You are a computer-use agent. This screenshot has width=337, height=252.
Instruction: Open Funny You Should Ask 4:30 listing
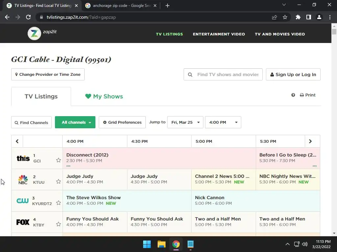[x=159, y=222]
